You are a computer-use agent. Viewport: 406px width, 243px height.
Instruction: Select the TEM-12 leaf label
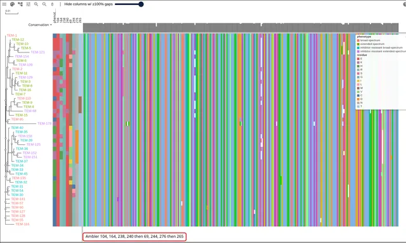(x=18, y=39)
